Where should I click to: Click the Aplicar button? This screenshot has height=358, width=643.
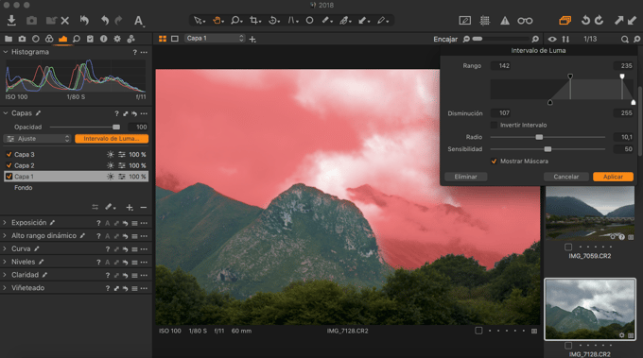click(613, 177)
